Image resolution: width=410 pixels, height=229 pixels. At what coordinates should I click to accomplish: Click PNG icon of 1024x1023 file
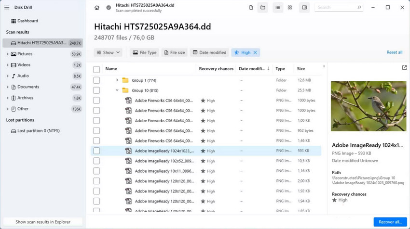[x=128, y=151]
